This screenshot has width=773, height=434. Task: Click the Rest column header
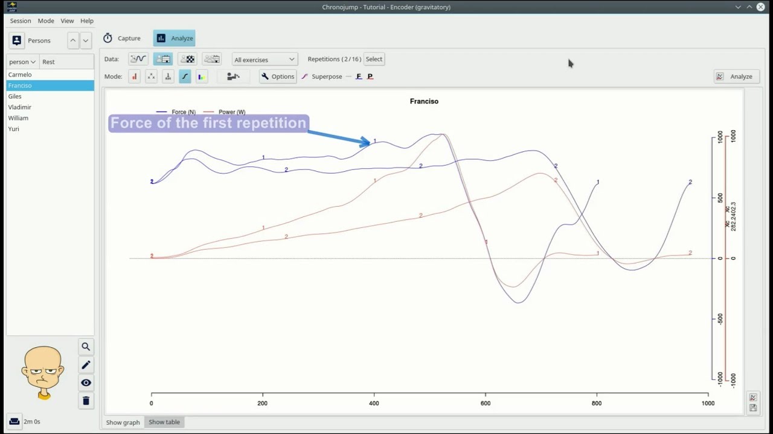(66, 61)
